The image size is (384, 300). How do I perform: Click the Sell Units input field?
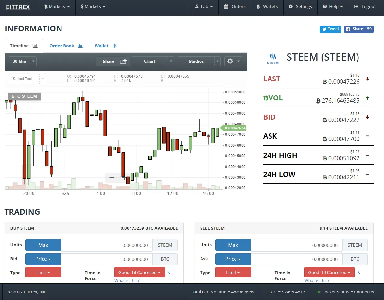click(296, 245)
